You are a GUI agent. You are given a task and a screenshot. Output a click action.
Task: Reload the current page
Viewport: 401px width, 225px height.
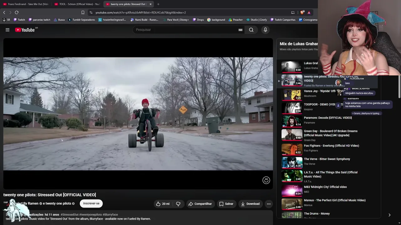point(17,12)
